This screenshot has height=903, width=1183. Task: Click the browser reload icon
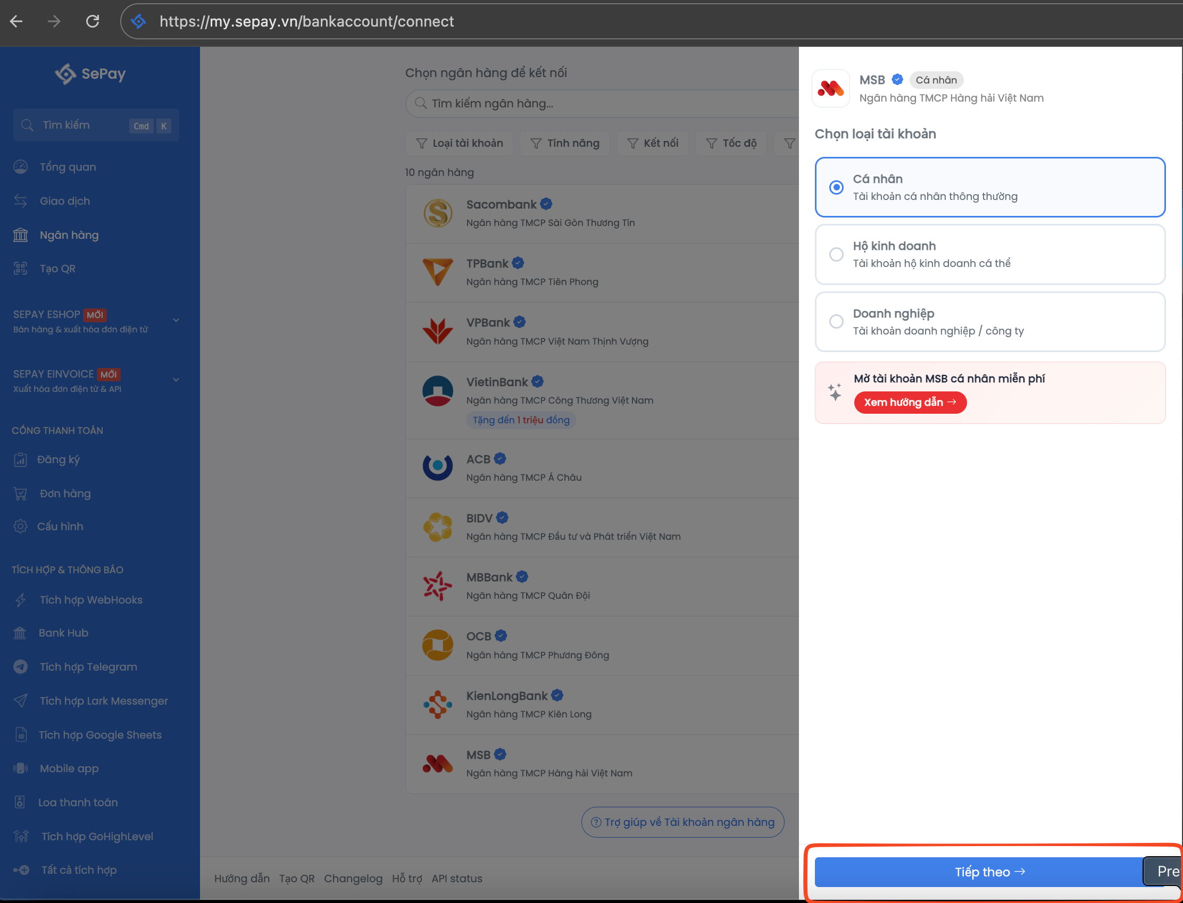93,21
